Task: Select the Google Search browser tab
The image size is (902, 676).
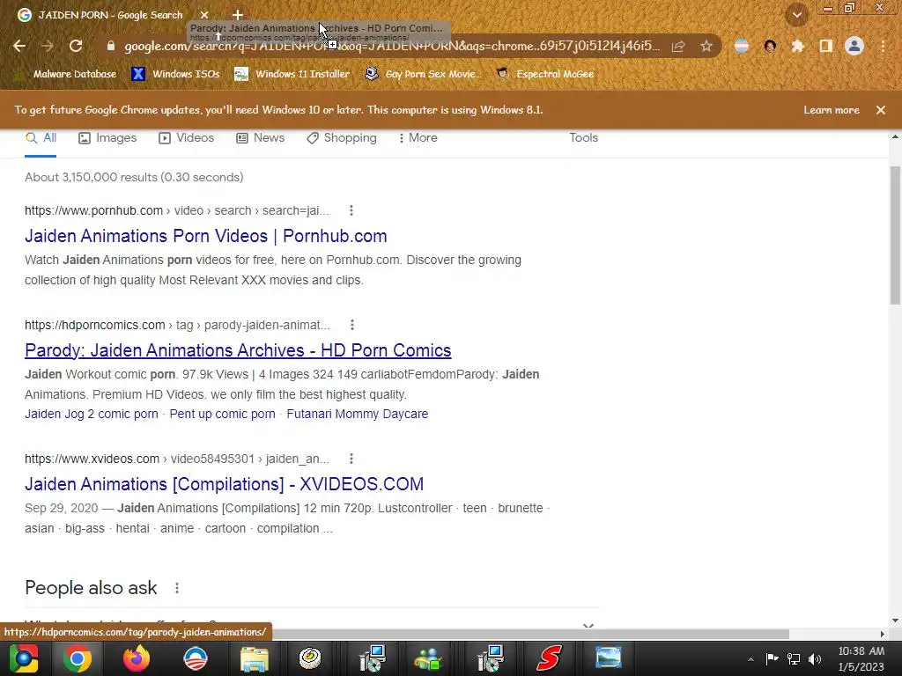Action: (x=109, y=15)
